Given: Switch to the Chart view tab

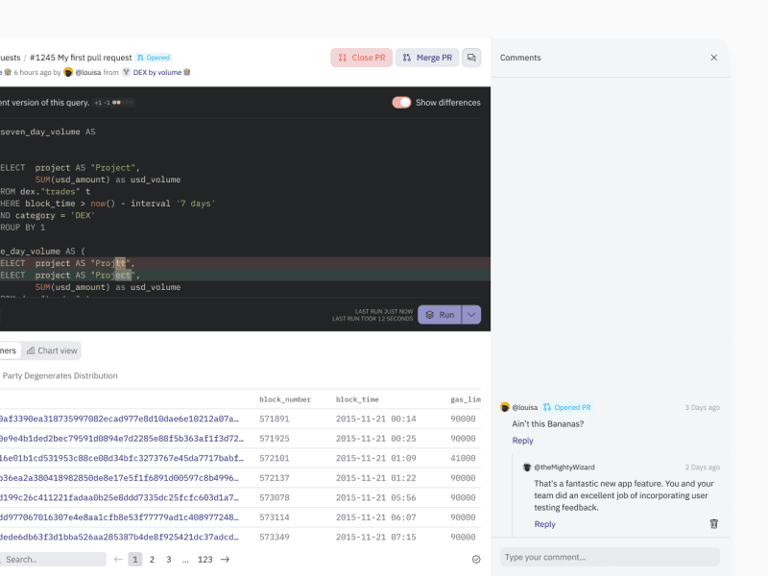Looking at the screenshot, I should coord(52,350).
